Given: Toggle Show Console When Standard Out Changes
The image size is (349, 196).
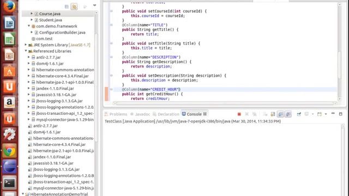Looking at the screenshot, I should coord(281,114).
